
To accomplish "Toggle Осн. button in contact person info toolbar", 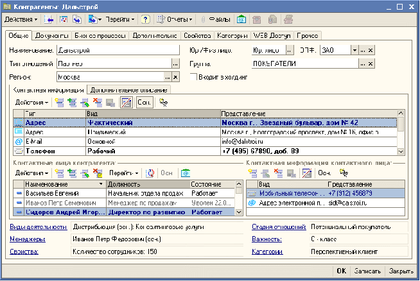I will pyautogui.click(x=324, y=173).
